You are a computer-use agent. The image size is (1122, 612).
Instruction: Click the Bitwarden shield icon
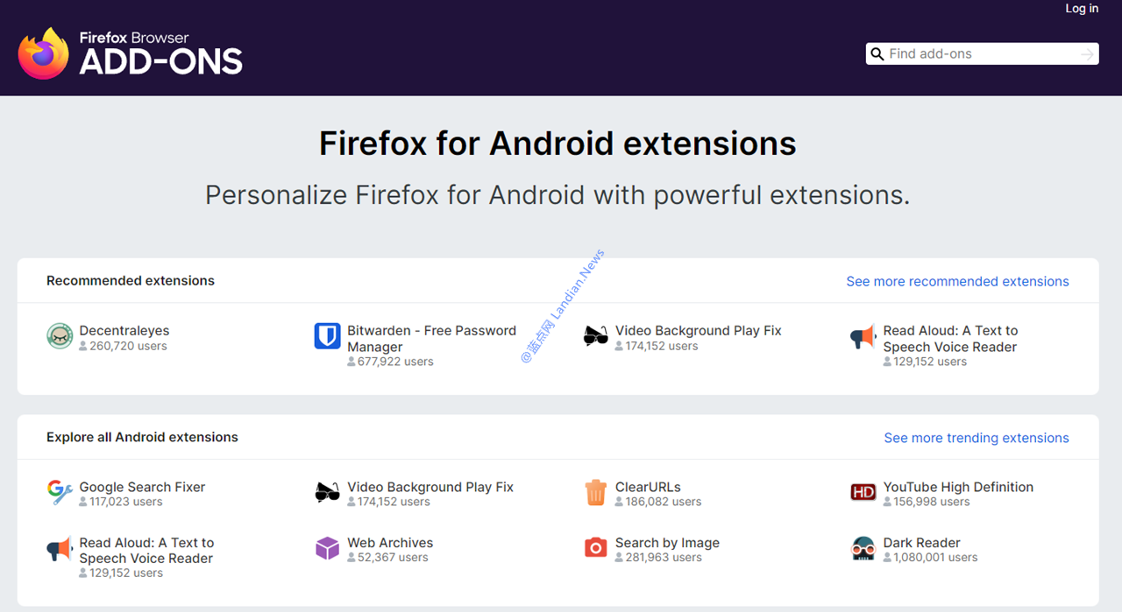click(327, 336)
